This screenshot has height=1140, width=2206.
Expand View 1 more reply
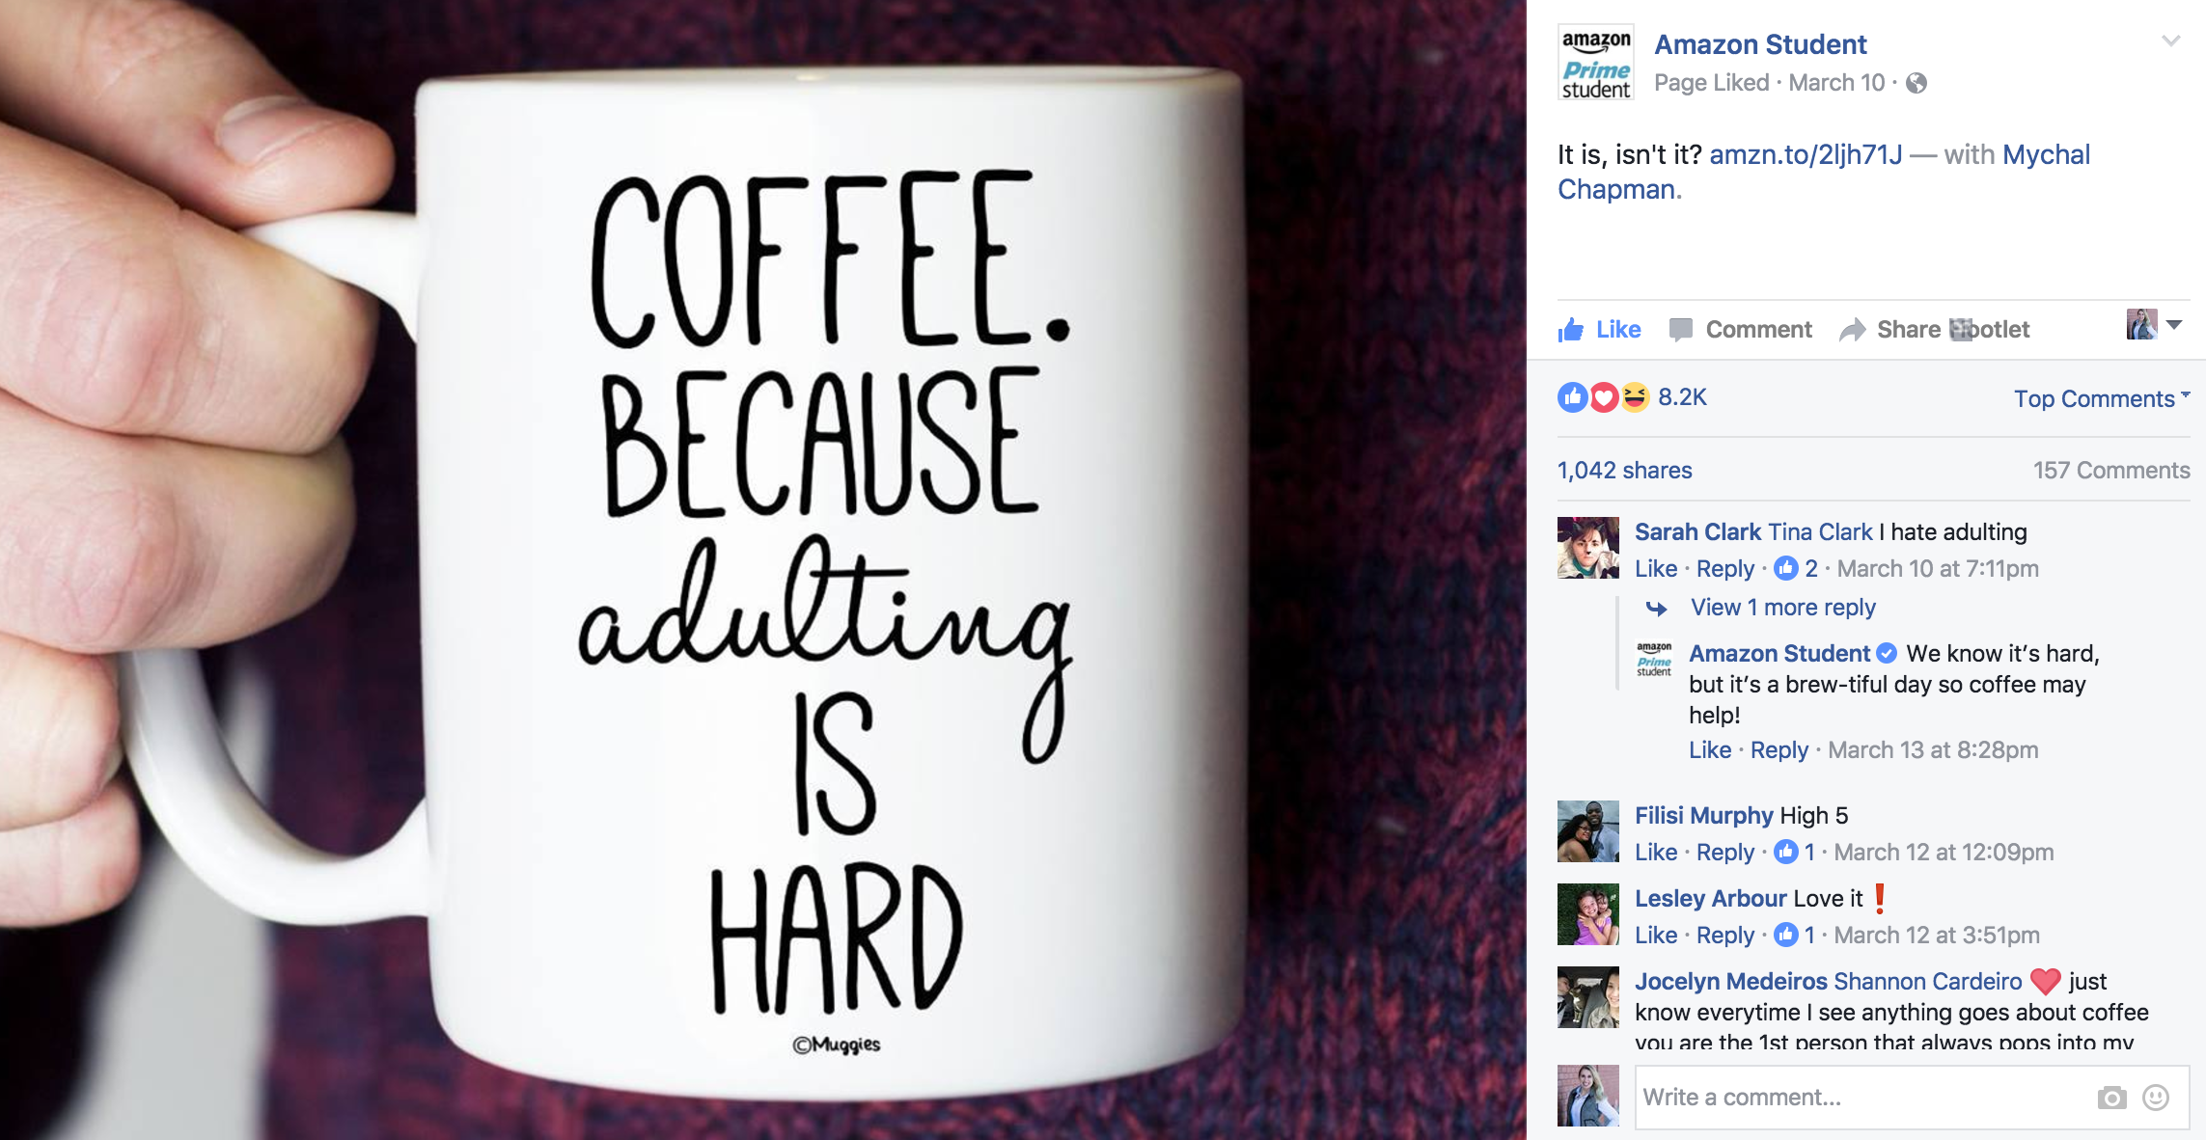pyautogui.click(x=1782, y=608)
